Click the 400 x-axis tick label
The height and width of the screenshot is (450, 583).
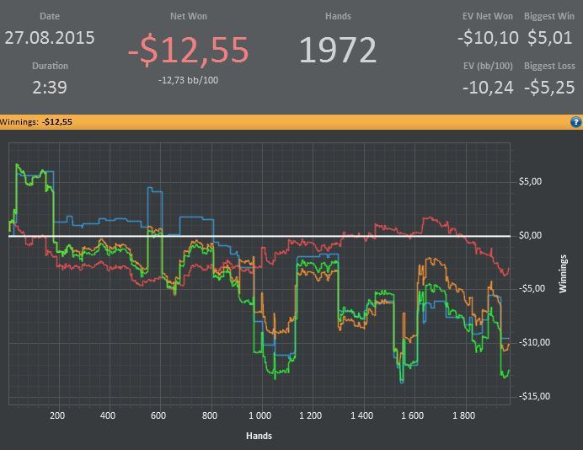[x=108, y=415]
